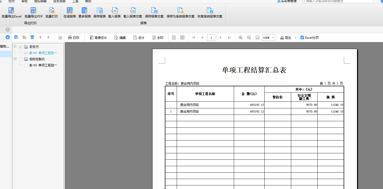
Task: Click the move down arrow in tree toolbar
Action: (48, 37)
